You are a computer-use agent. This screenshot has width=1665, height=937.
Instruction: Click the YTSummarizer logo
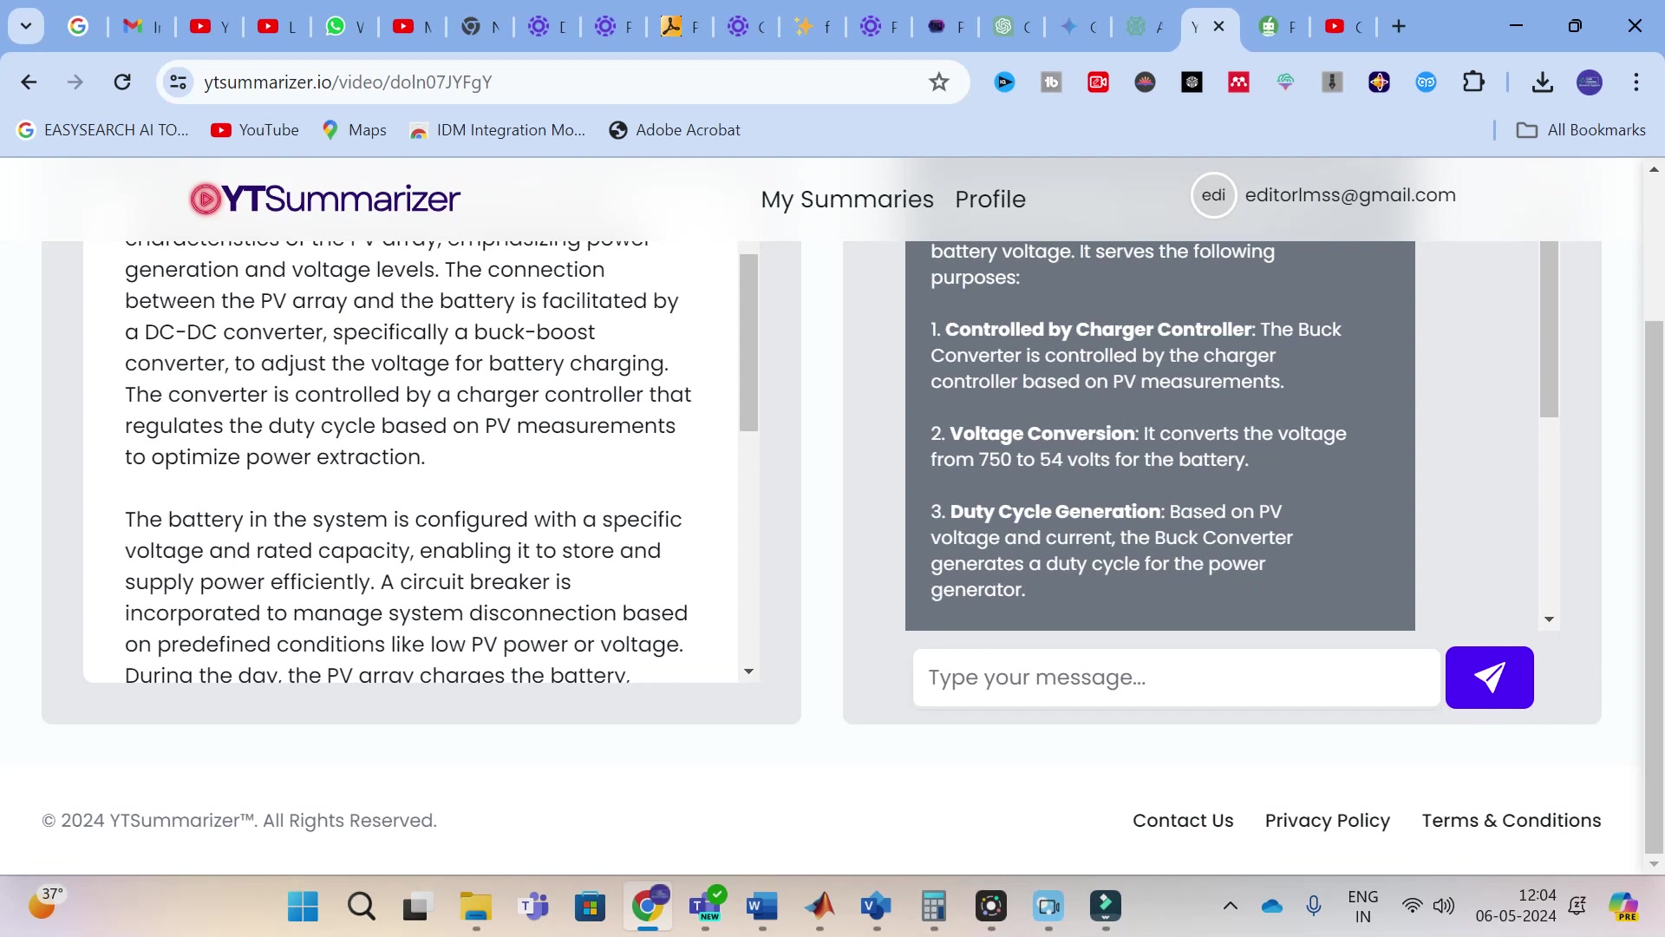pos(325,199)
